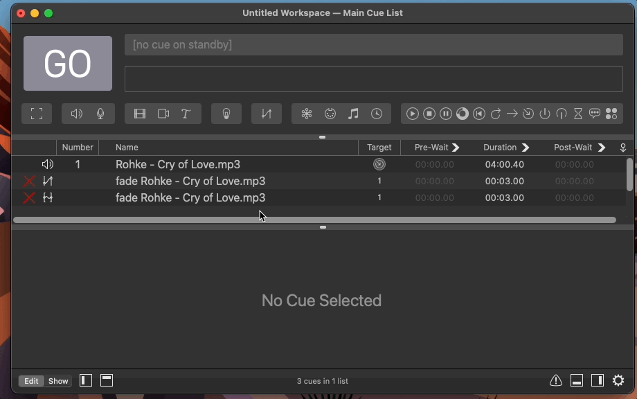Click the four-circles icon ending the toolbar
The width and height of the screenshot is (637, 399).
(611, 114)
